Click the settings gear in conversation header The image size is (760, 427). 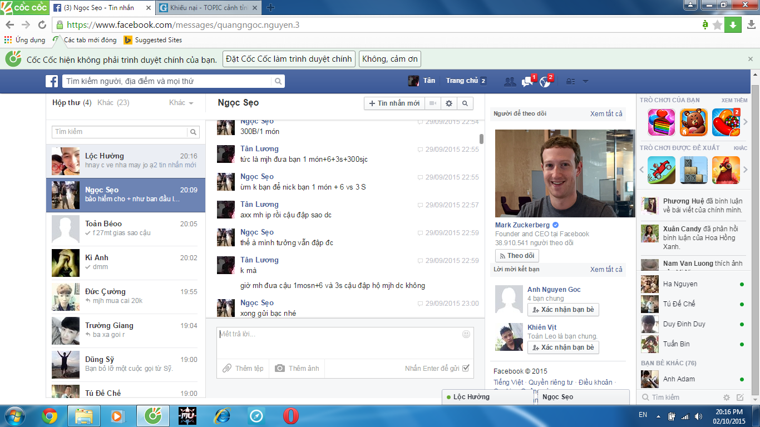[449, 103]
